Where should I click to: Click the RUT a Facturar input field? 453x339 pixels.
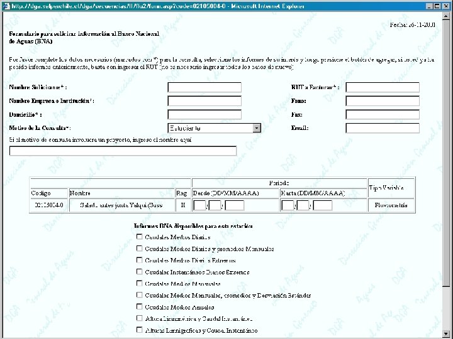(383, 87)
